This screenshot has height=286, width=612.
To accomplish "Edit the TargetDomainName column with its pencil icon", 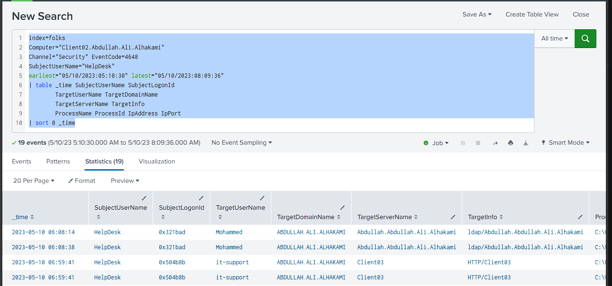I will coord(343,207).
